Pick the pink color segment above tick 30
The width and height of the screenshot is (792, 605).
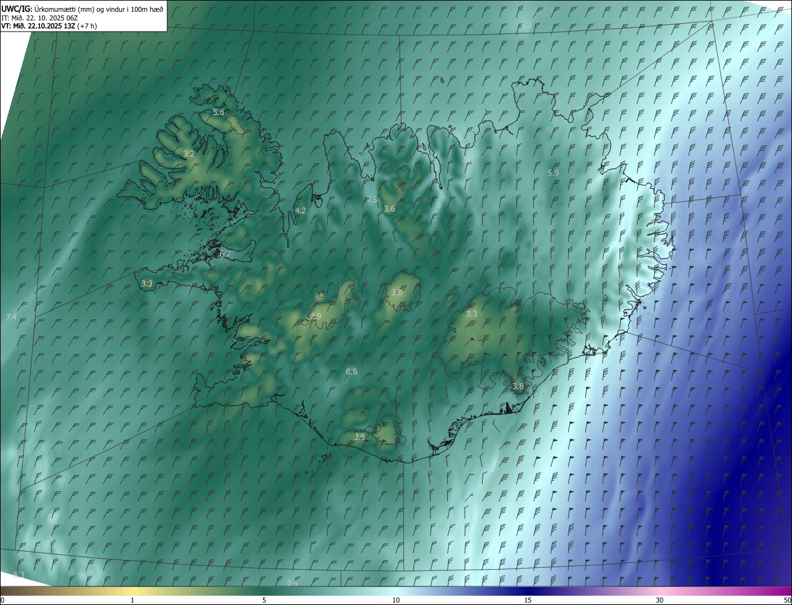click(660, 591)
